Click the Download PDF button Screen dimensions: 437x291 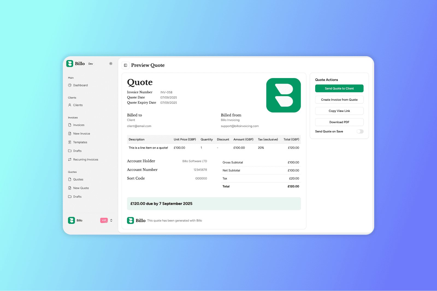tap(339, 122)
